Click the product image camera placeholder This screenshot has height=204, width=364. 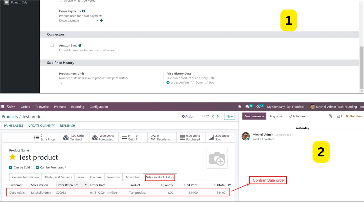[217, 158]
